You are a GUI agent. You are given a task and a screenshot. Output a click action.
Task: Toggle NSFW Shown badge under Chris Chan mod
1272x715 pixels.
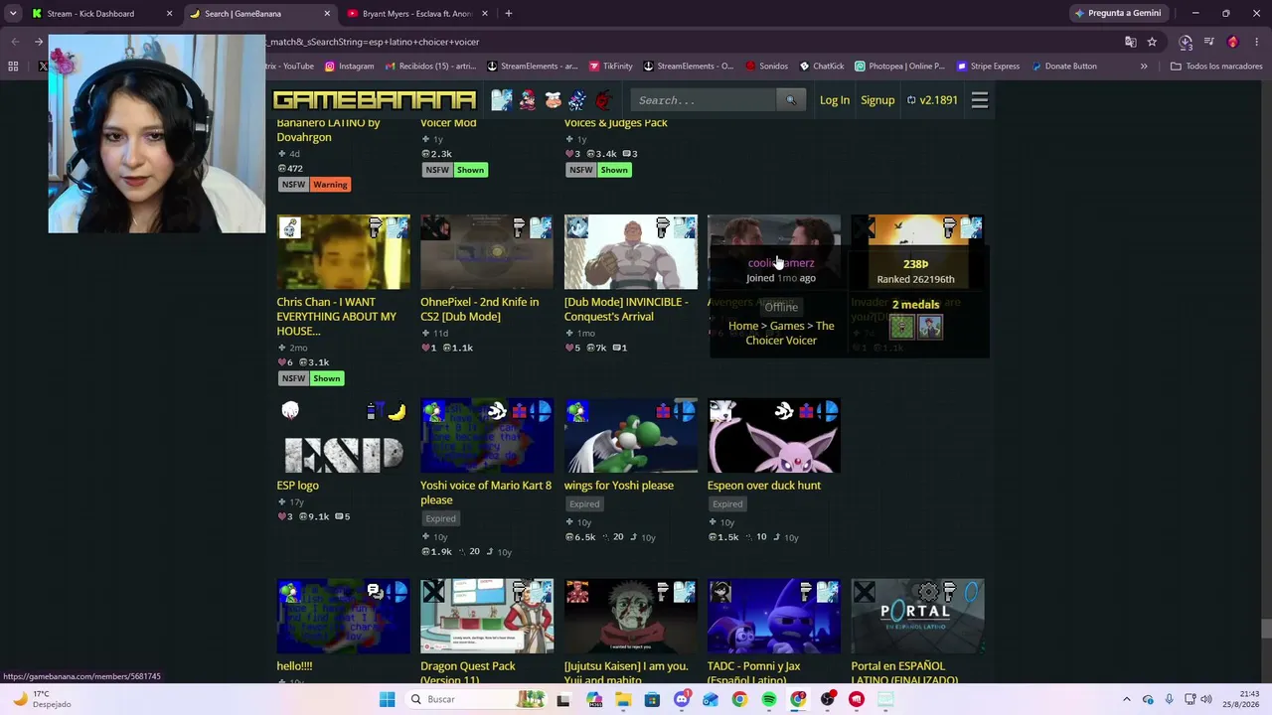tap(326, 378)
